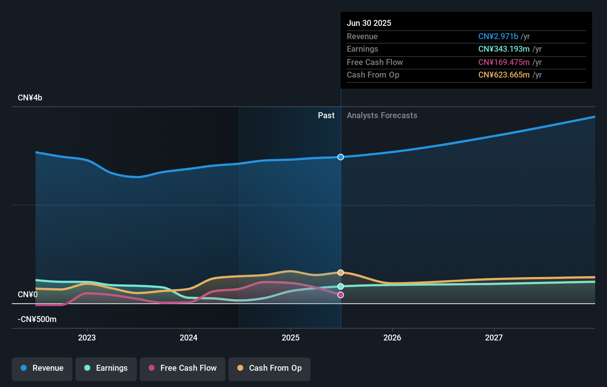
Task: Click the 2025 tick on the time axis
Action: click(291, 338)
